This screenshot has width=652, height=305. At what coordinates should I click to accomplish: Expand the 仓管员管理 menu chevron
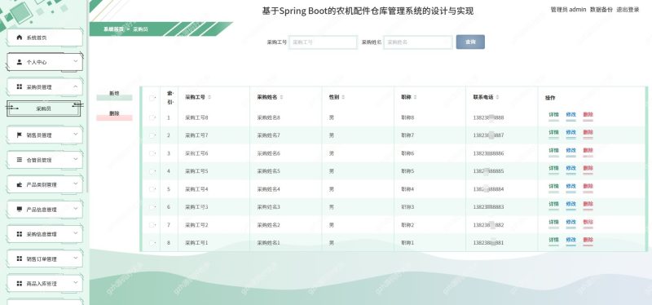tap(76, 159)
